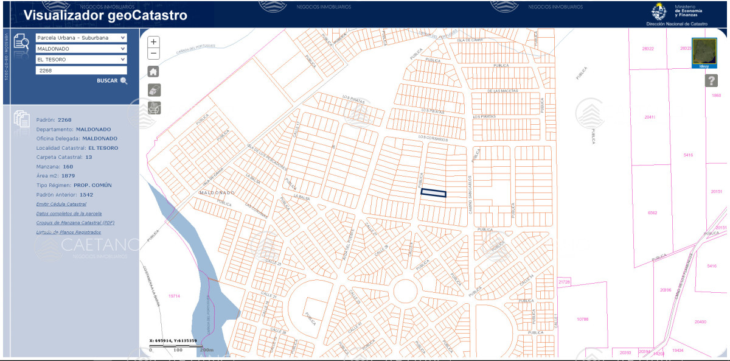The image size is (730, 361).
Task: Open Croquis de Manzana Catastral PDF link
Action: click(75, 223)
